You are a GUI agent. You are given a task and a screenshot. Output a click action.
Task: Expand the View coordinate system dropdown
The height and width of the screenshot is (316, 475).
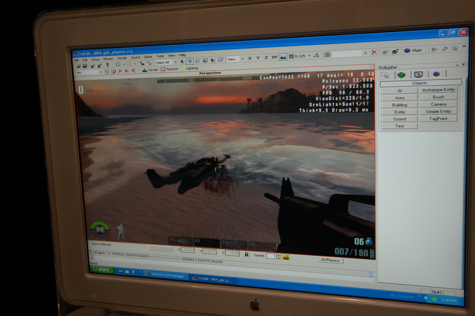tap(243, 59)
